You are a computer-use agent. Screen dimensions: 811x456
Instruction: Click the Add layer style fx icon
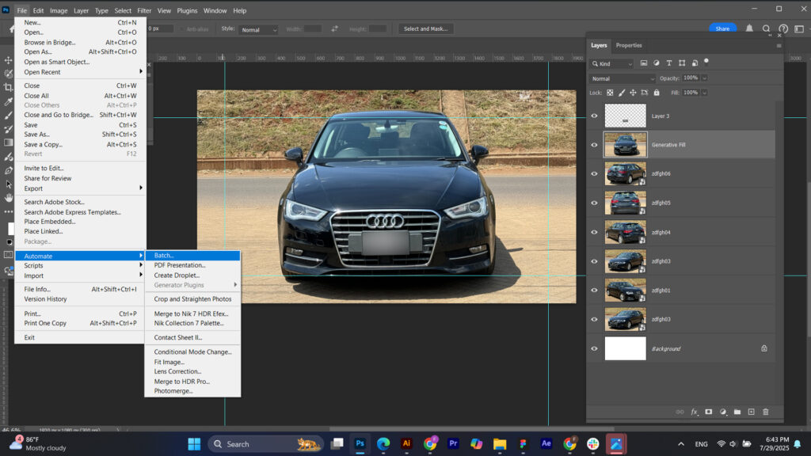point(694,412)
